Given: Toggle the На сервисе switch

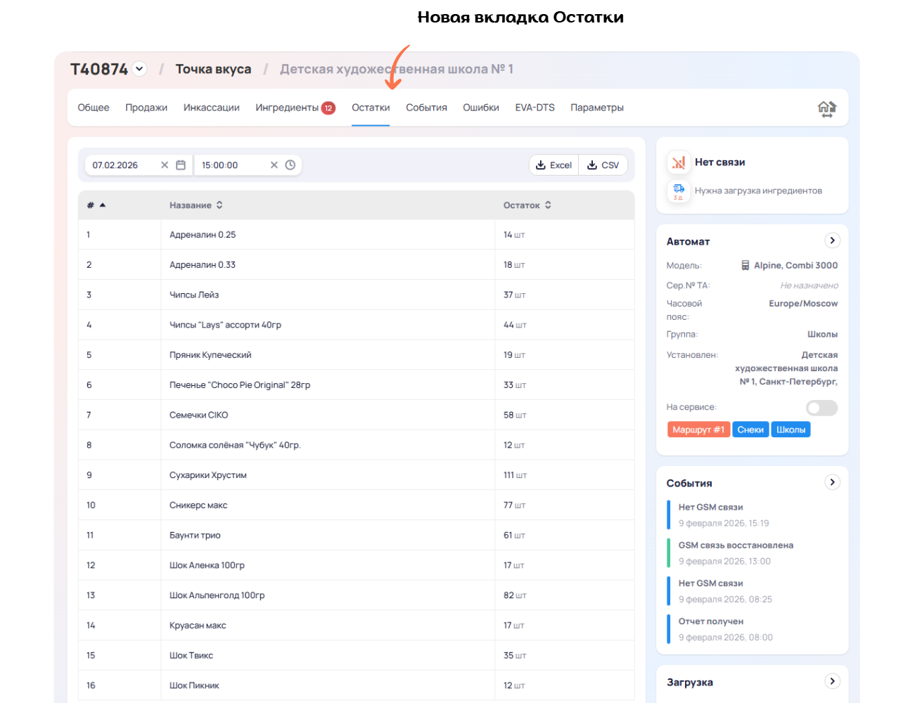Looking at the screenshot, I should coord(821,408).
